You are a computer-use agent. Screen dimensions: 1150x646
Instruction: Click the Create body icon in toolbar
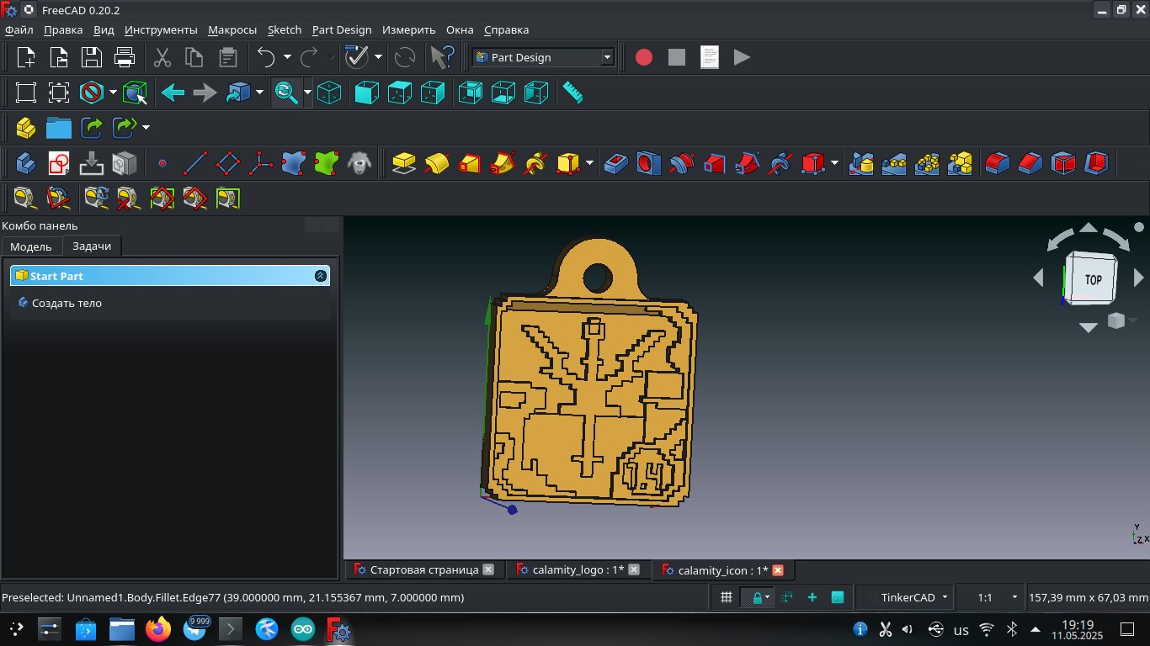pos(26,162)
